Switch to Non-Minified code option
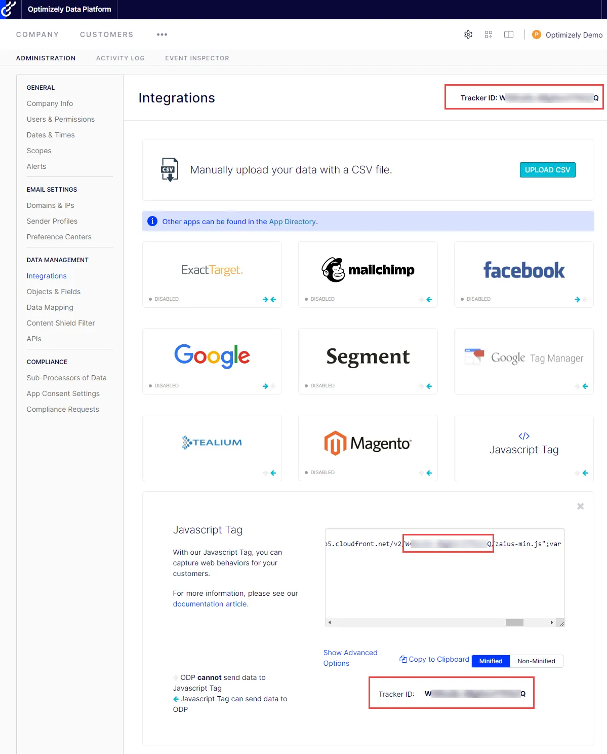The image size is (607, 754). click(x=536, y=661)
